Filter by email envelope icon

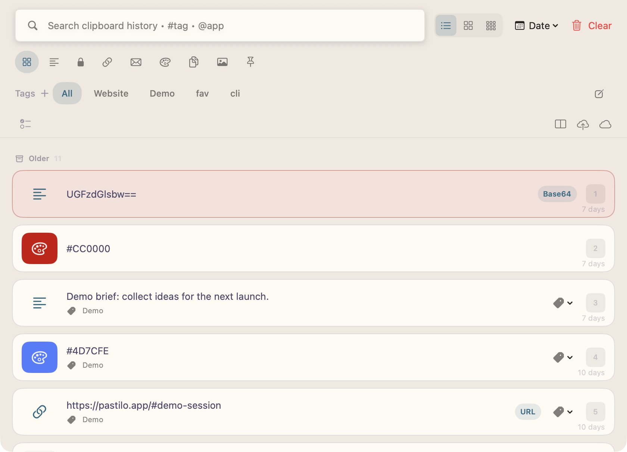pos(136,62)
